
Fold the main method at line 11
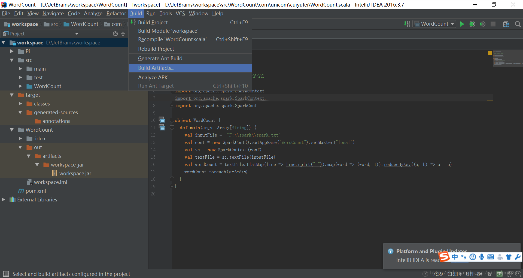click(172, 127)
